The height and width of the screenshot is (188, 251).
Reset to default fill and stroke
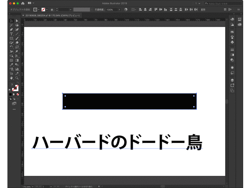click(10, 90)
